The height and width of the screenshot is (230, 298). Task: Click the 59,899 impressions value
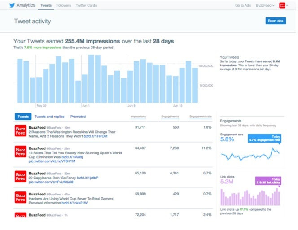pos(140,194)
